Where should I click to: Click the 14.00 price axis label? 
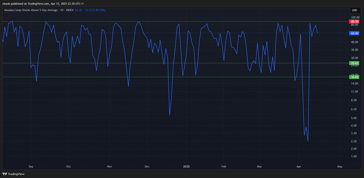[x=355, y=83]
